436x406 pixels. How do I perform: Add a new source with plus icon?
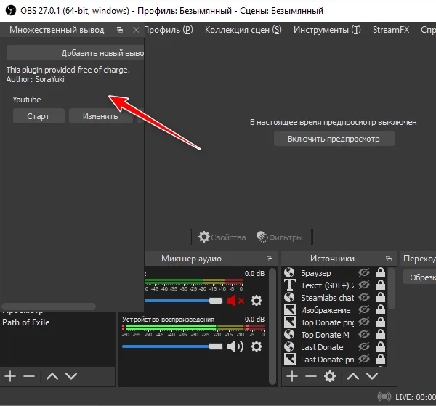292,376
